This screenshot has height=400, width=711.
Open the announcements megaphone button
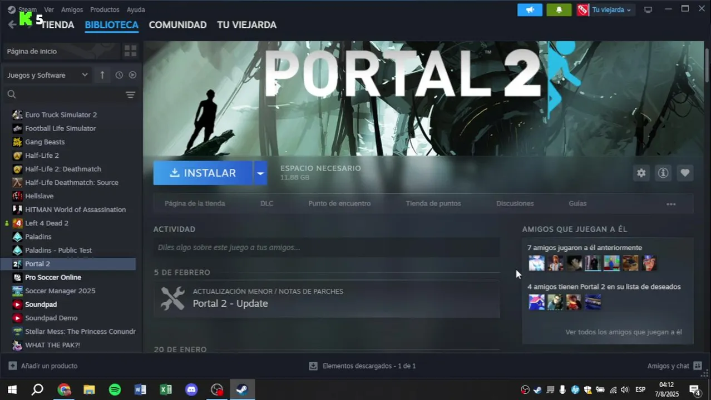click(x=530, y=10)
